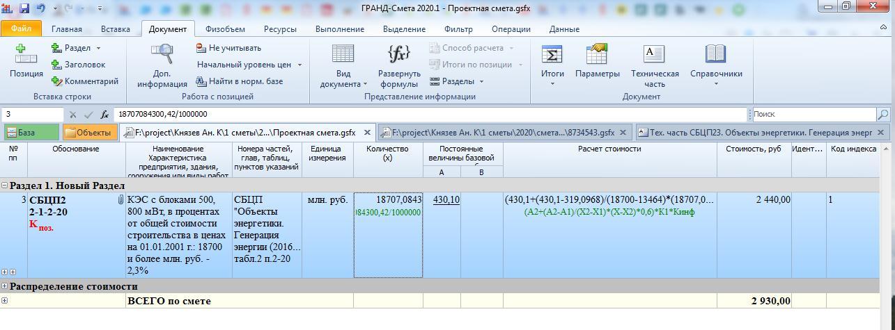Click Найти в норм. базе
Image resolution: width=895 pixels, height=330 pixels.
239,81
